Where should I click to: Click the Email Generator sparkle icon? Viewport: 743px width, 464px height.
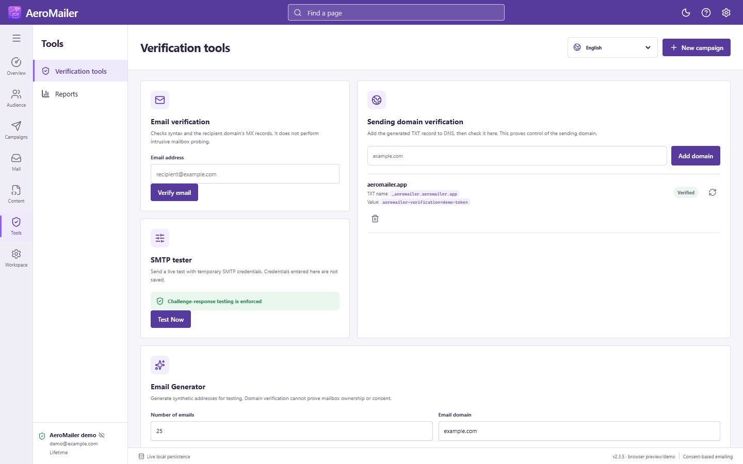[x=160, y=365]
